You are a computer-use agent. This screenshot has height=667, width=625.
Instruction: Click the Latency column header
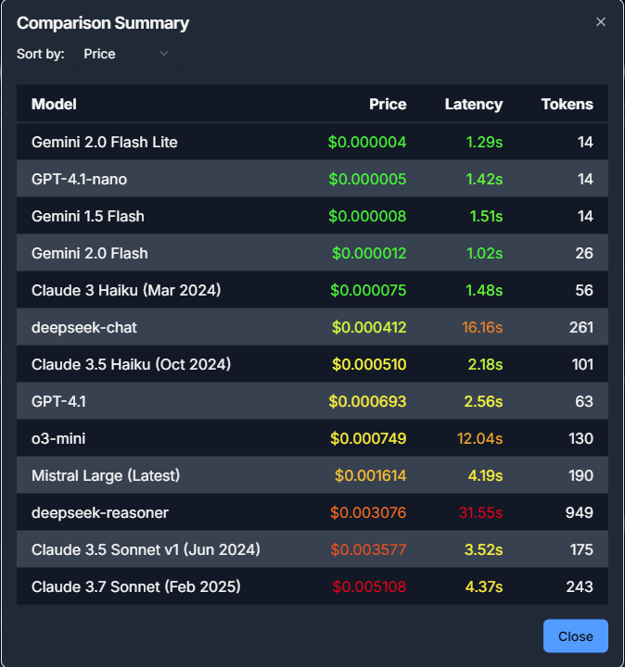pyautogui.click(x=474, y=104)
